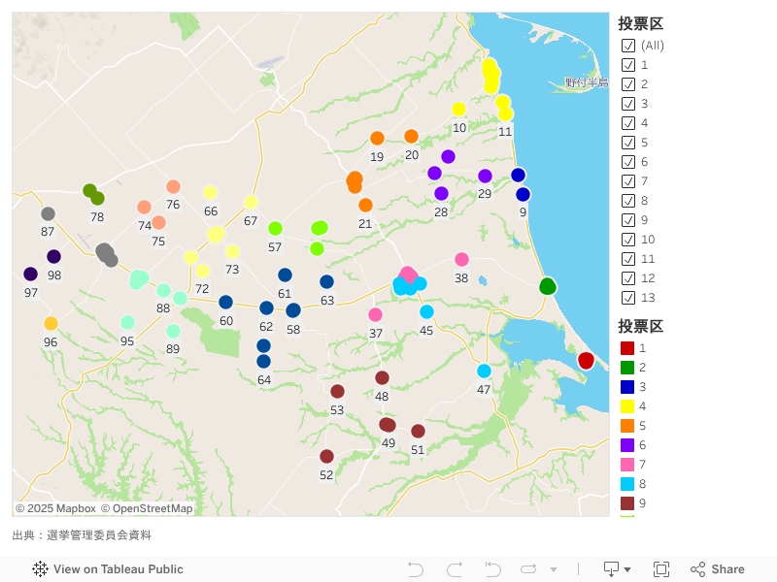Click the Share button label
Screen dimensions: 777x582
click(x=727, y=569)
